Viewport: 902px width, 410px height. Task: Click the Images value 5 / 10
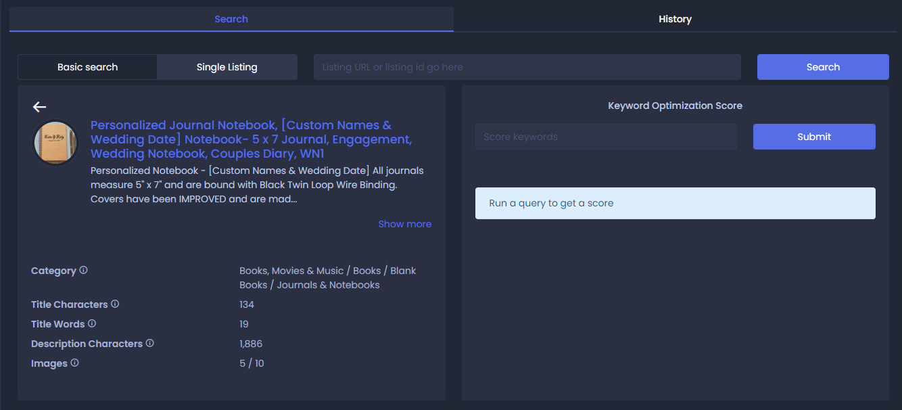(252, 363)
